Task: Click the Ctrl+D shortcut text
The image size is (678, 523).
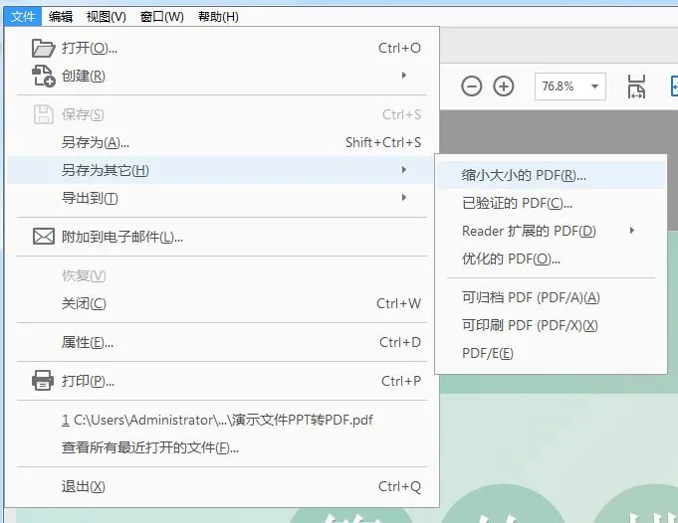Action: coord(400,342)
